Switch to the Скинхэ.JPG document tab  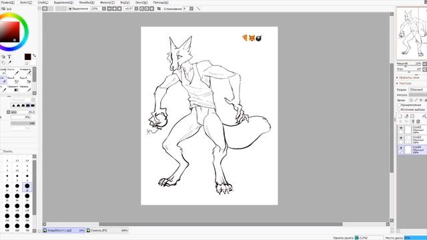[107, 231]
